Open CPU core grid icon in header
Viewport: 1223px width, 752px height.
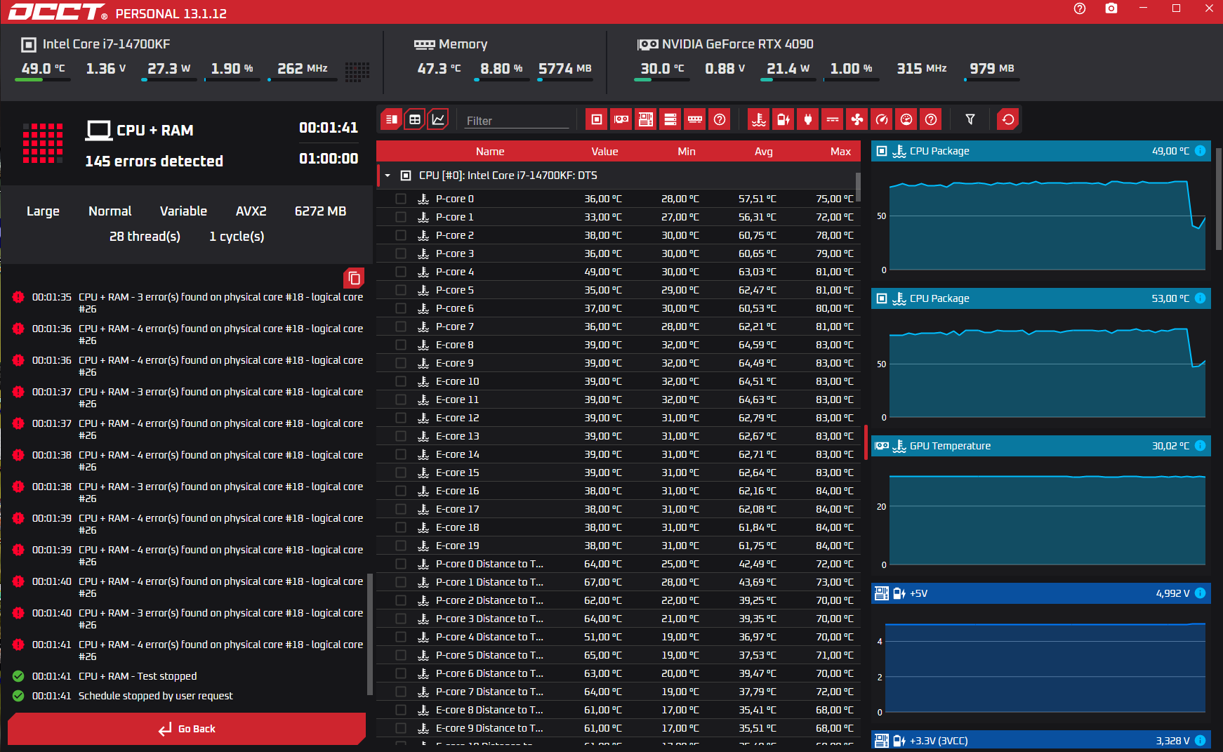[357, 71]
